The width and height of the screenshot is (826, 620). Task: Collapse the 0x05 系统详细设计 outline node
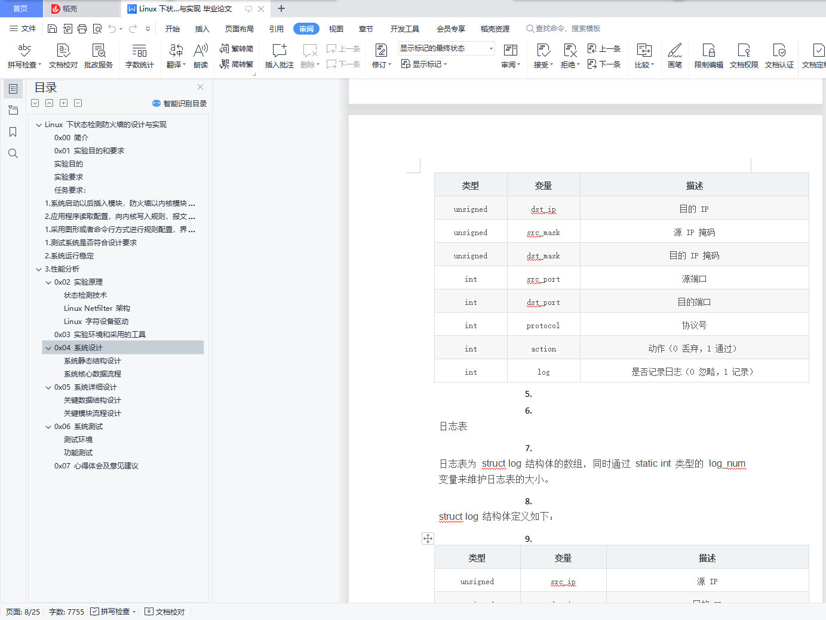pyautogui.click(x=48, y=387)
